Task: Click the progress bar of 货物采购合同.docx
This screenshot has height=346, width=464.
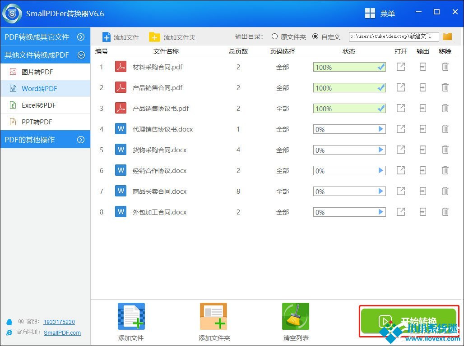Action: (x=349, y=150)
